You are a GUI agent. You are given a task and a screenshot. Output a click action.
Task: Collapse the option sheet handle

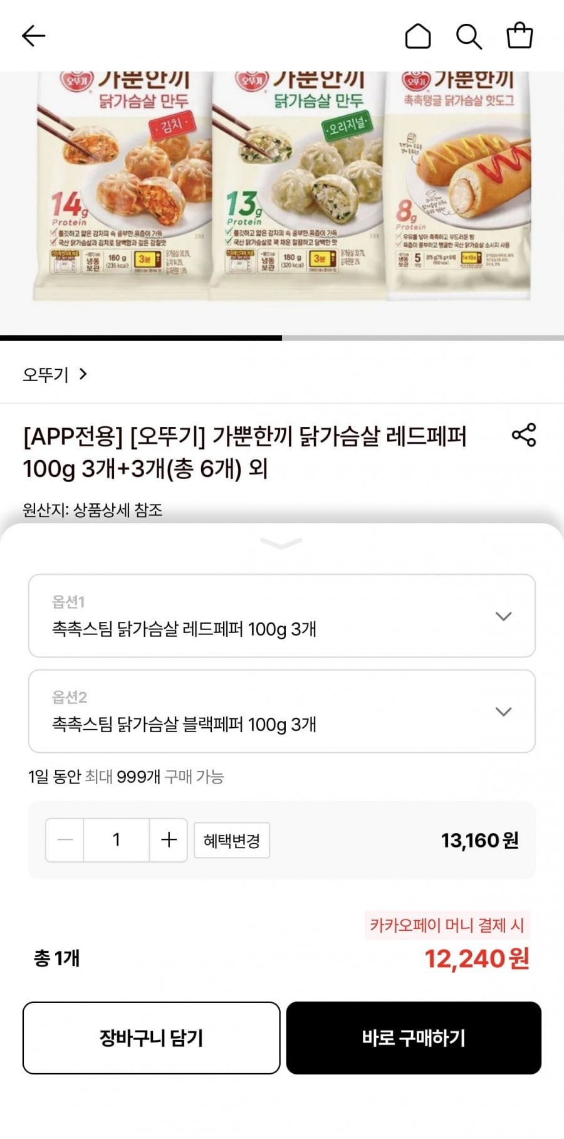click(281, 543)
